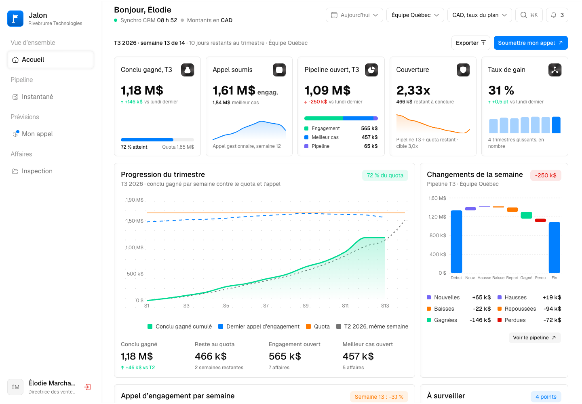Click the -250 k$ weekly change badge
The height and width of the screenshot is (404, 582).
click(x=546, y=175)
